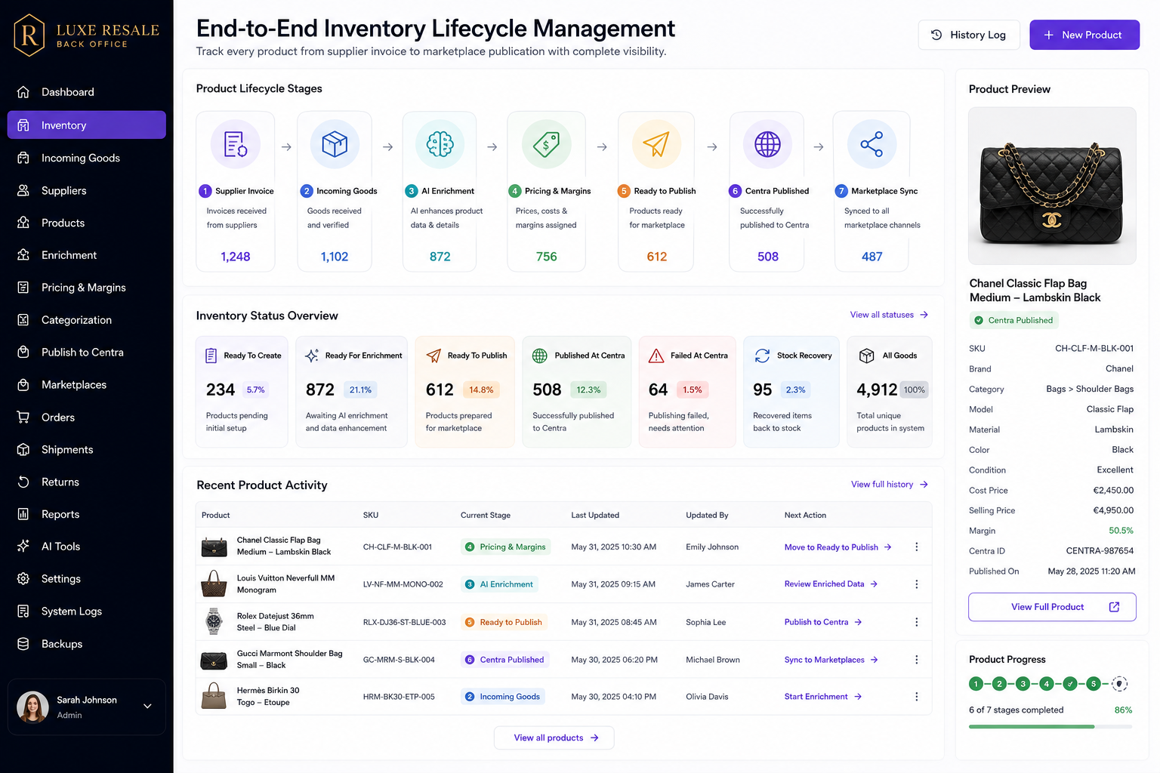The width and height of the screenshot is (1160, 773).
Task: Open row menu for Chanel Classic Flap Bag
Action: coord(917,547)
